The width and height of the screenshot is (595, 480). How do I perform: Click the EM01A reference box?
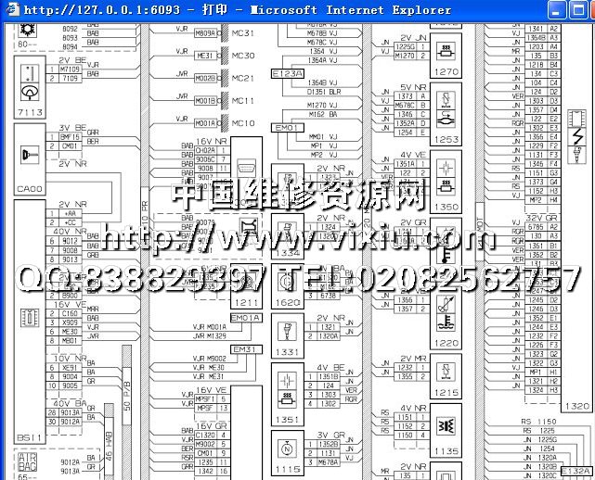click(245, 317)
